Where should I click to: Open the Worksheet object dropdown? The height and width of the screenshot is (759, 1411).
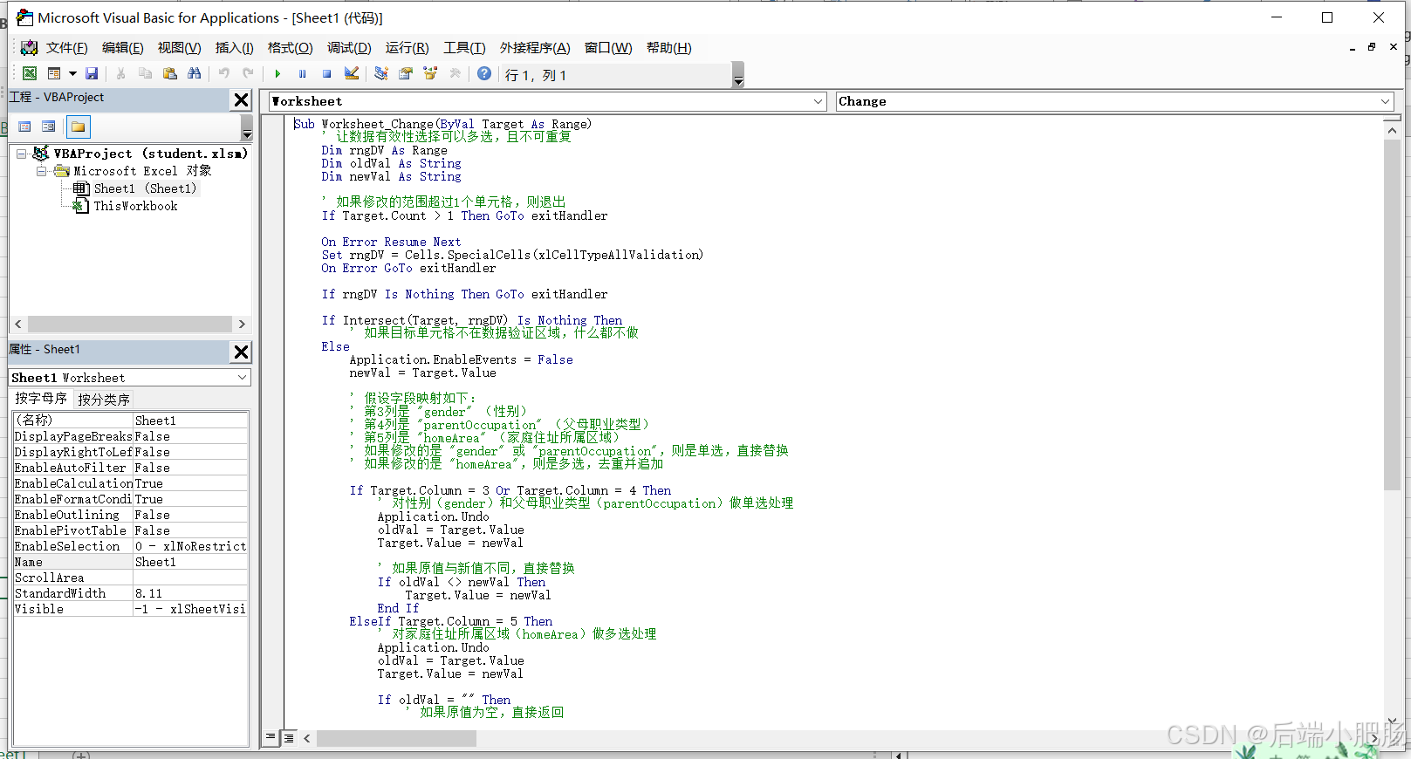pos(818,101)
